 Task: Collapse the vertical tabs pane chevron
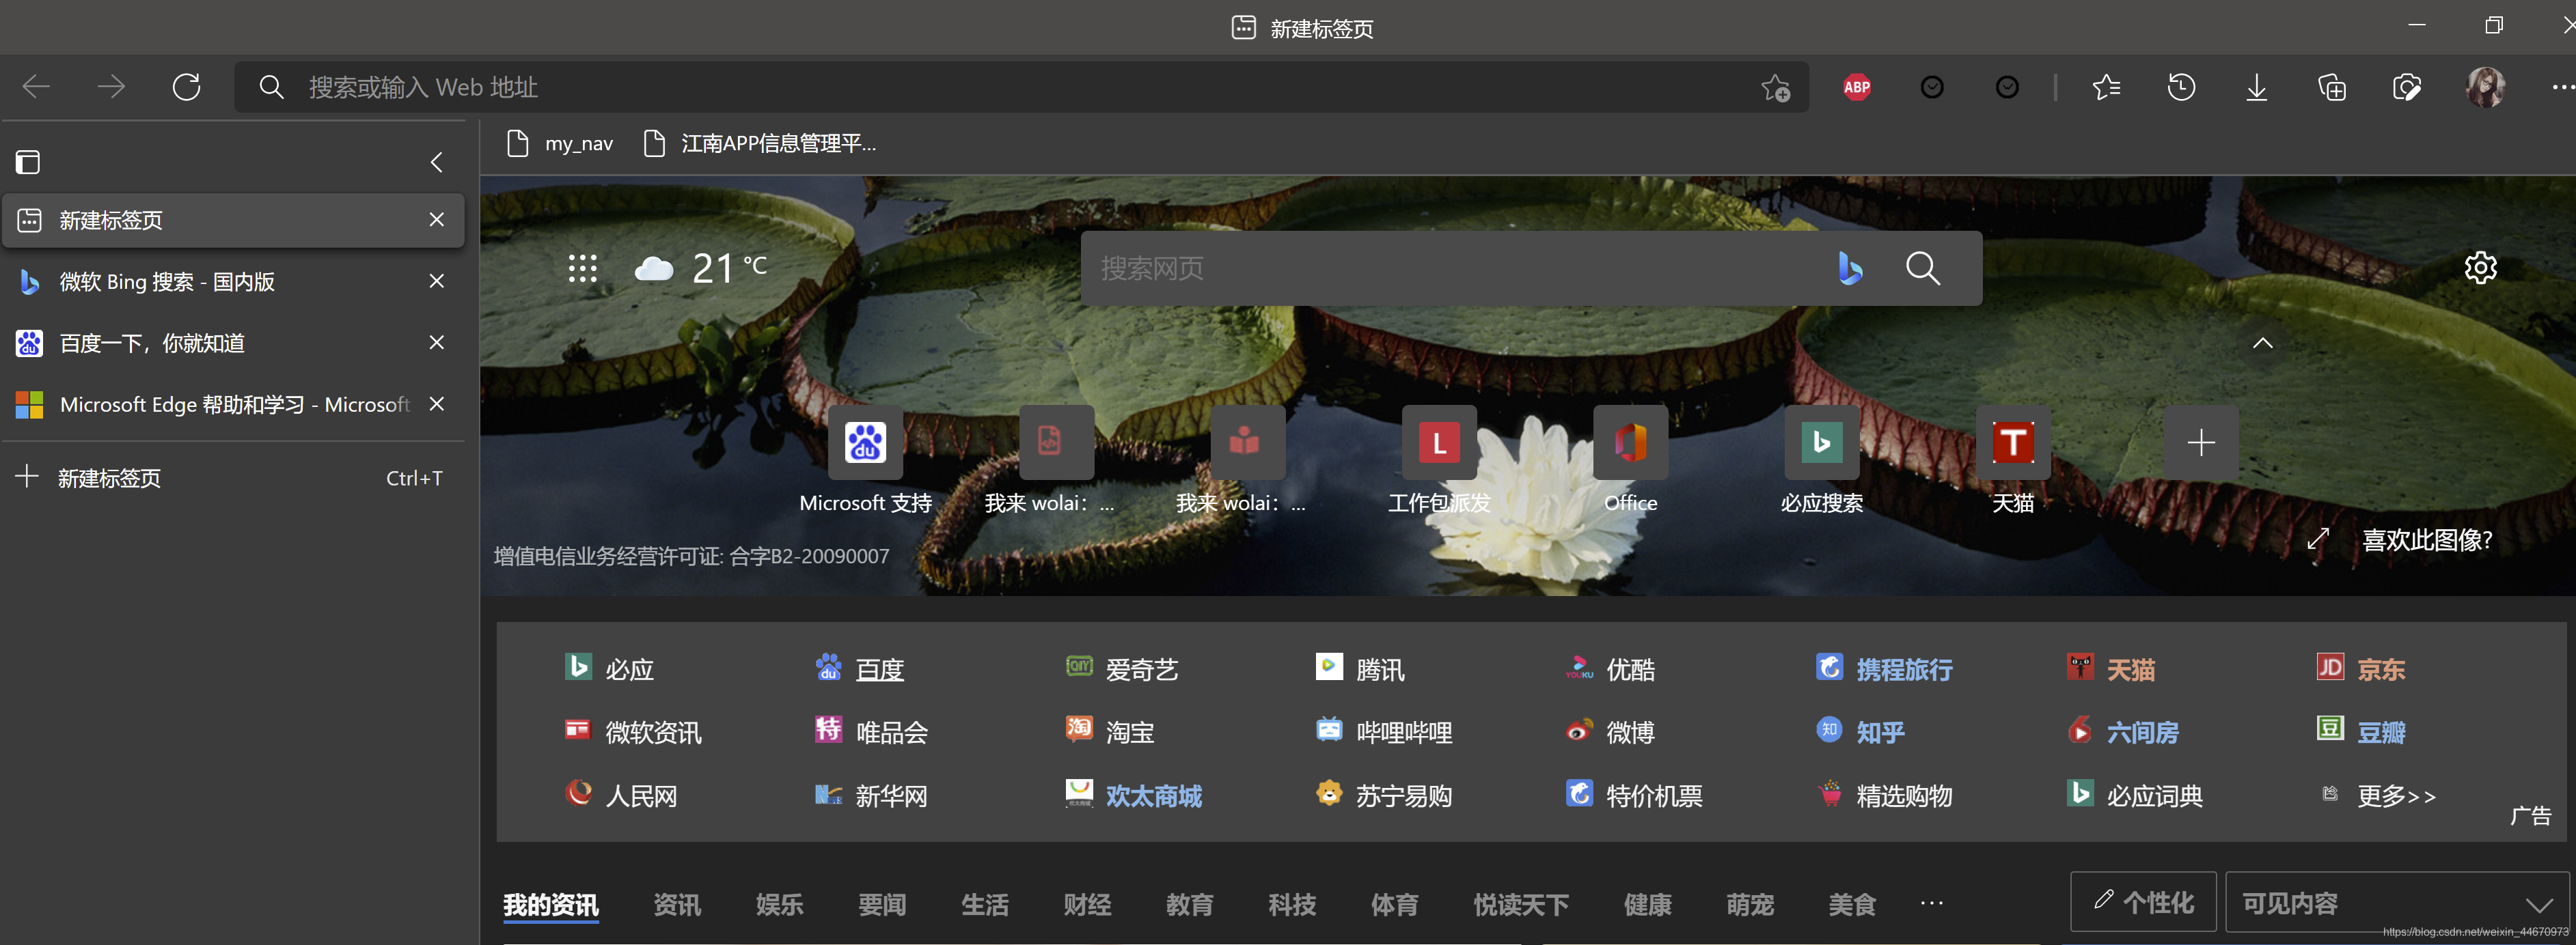pos(437,162)
